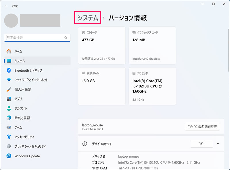Click the search magnifier icon
The image size is (230, 170).
[66, 38]
